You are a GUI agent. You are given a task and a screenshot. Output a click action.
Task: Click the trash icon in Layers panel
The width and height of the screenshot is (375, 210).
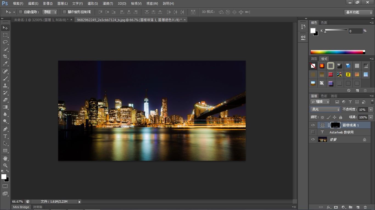pos(365,207)
